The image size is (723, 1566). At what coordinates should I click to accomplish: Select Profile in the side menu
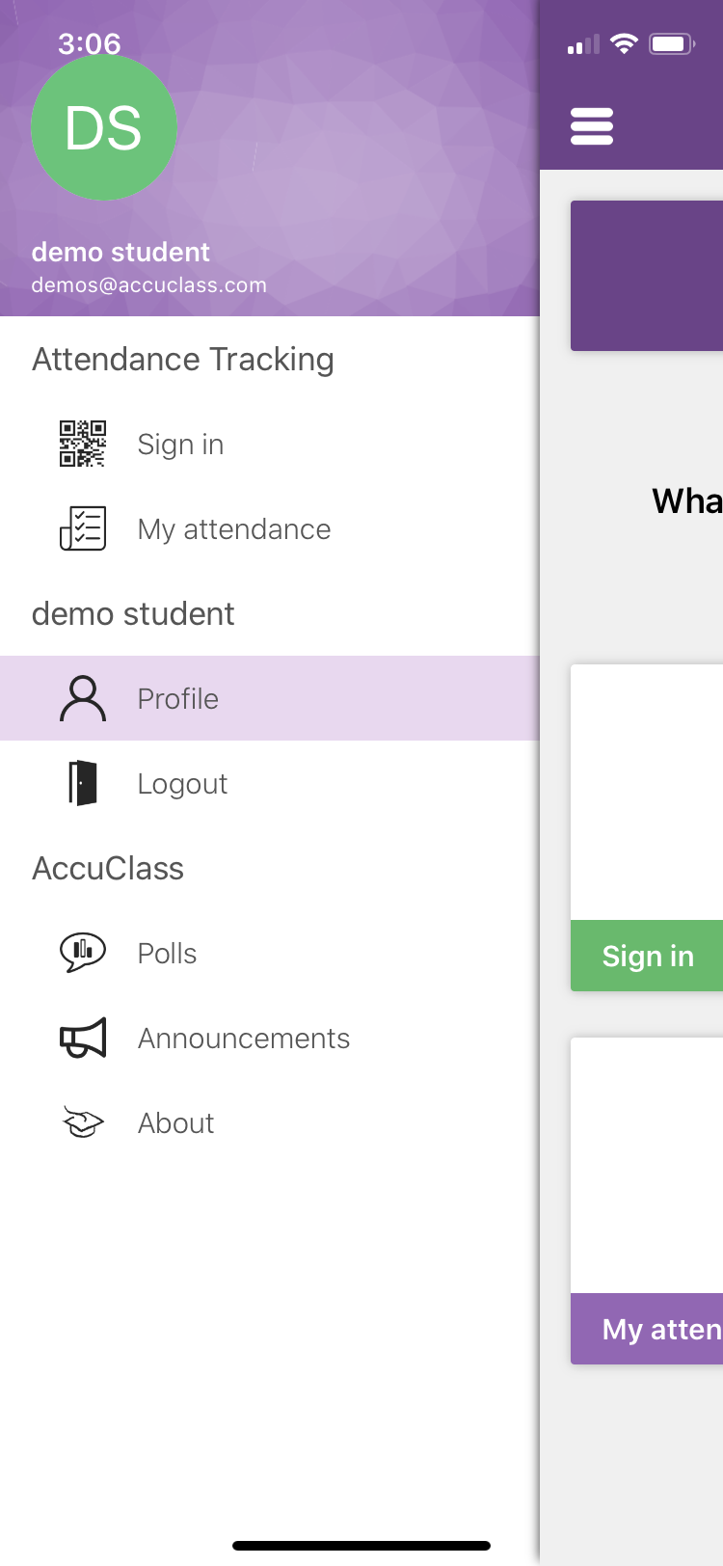(x=178, y=699)
